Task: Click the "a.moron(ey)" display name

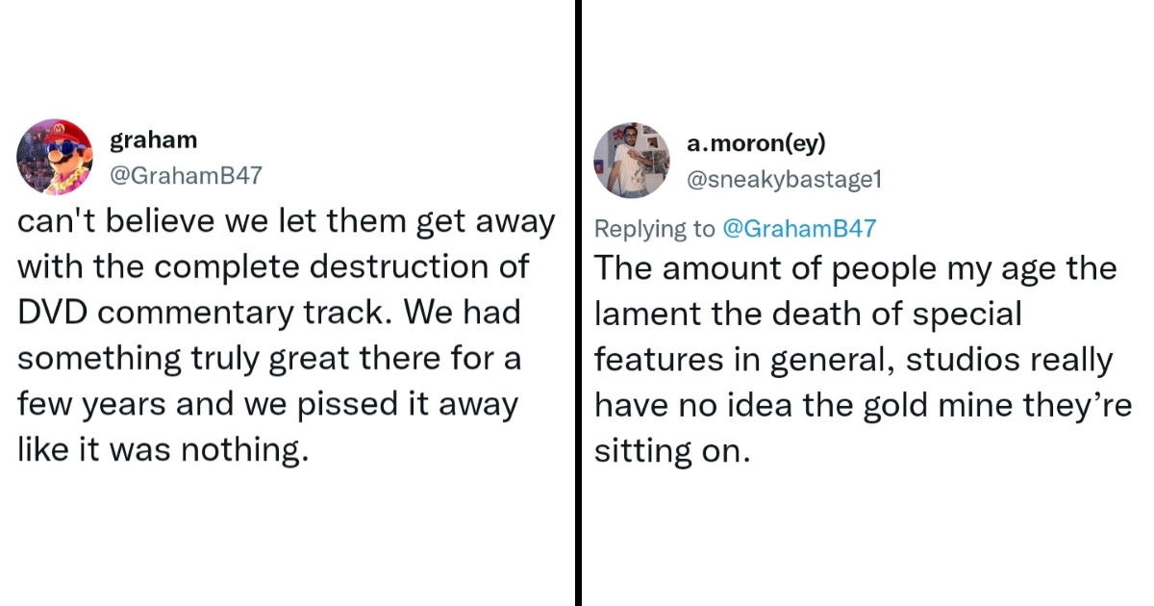Action: (756, 144)
